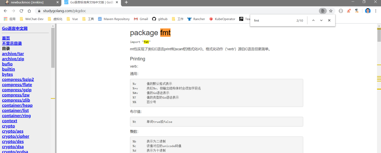Open the github bookmark
The width and height of the screenshot is (381, 153).
pyautogui.click(x=160, y=19)
